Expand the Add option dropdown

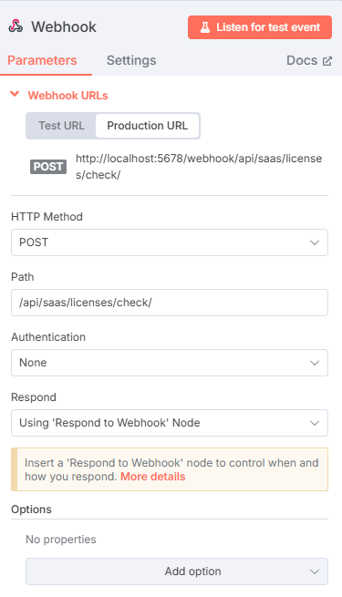[x=177, y=571]
